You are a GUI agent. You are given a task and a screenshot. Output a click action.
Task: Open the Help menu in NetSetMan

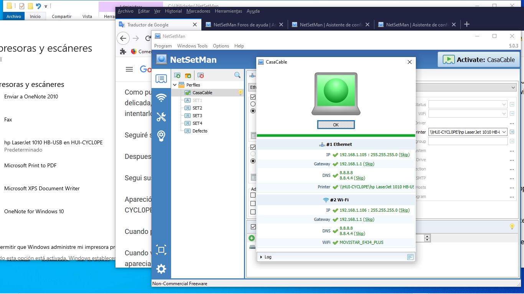click(x=239, y=46)
